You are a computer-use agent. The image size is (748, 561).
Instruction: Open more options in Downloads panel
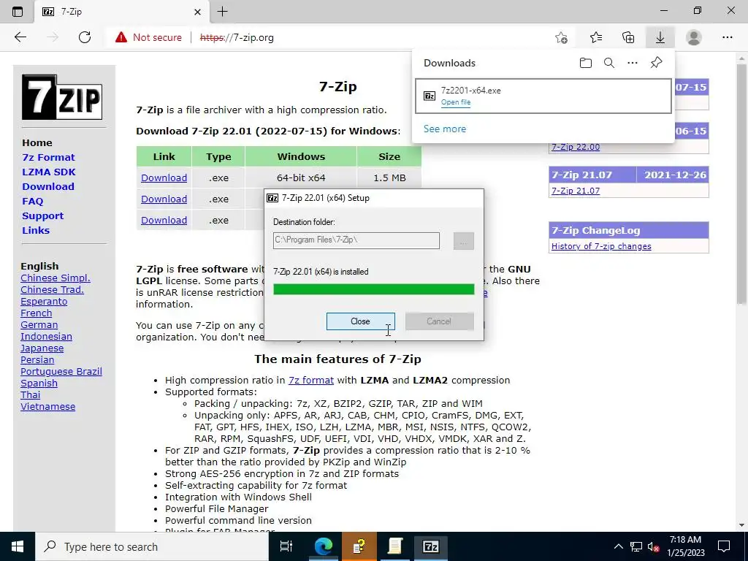(x=633, y=63)
